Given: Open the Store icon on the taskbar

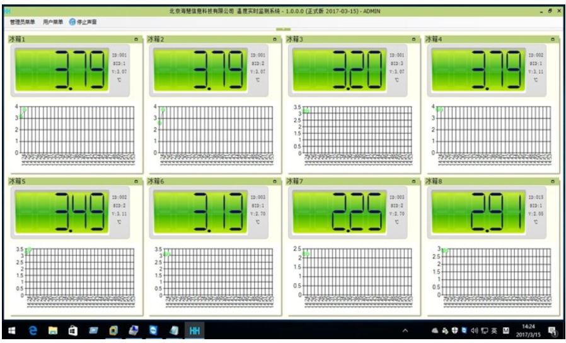Looking at the screenshot, I should click(73, 330).
